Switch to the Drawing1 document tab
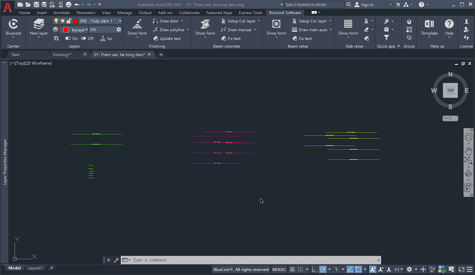The image size is (475, 275). tap(62, 54)
